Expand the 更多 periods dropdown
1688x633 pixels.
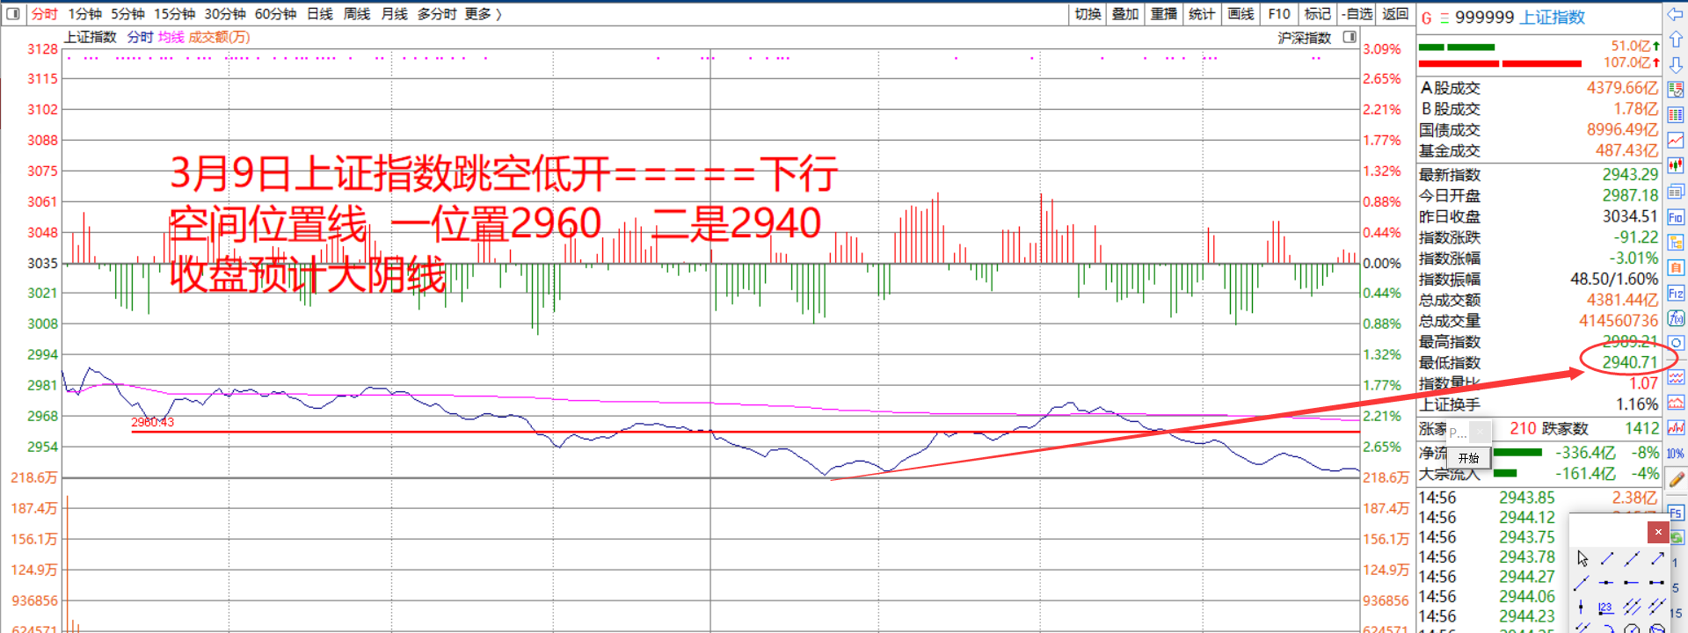point(483,14)
